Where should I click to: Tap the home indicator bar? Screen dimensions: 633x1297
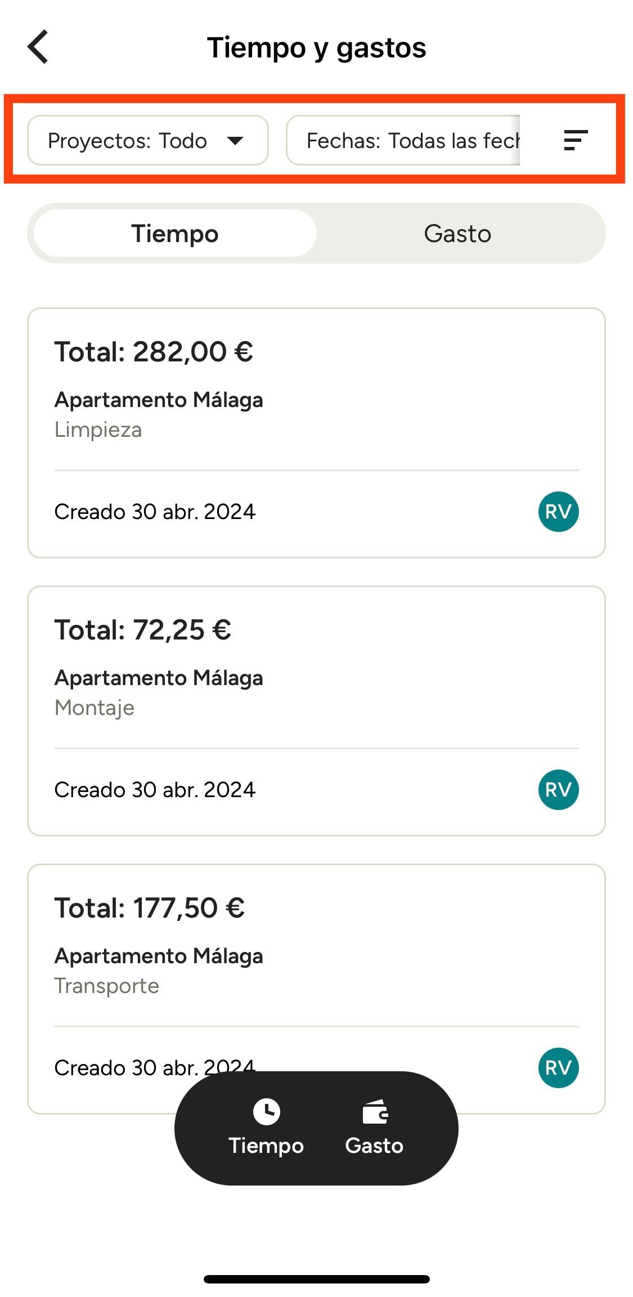tap(316, 1279)
